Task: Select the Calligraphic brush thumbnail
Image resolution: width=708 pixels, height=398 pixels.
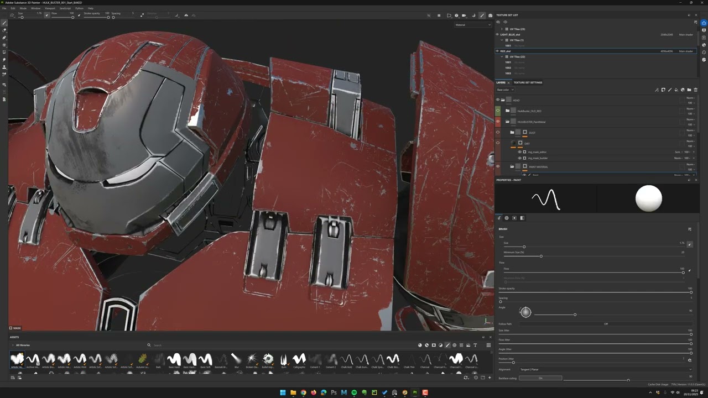Action: [299, 361]
